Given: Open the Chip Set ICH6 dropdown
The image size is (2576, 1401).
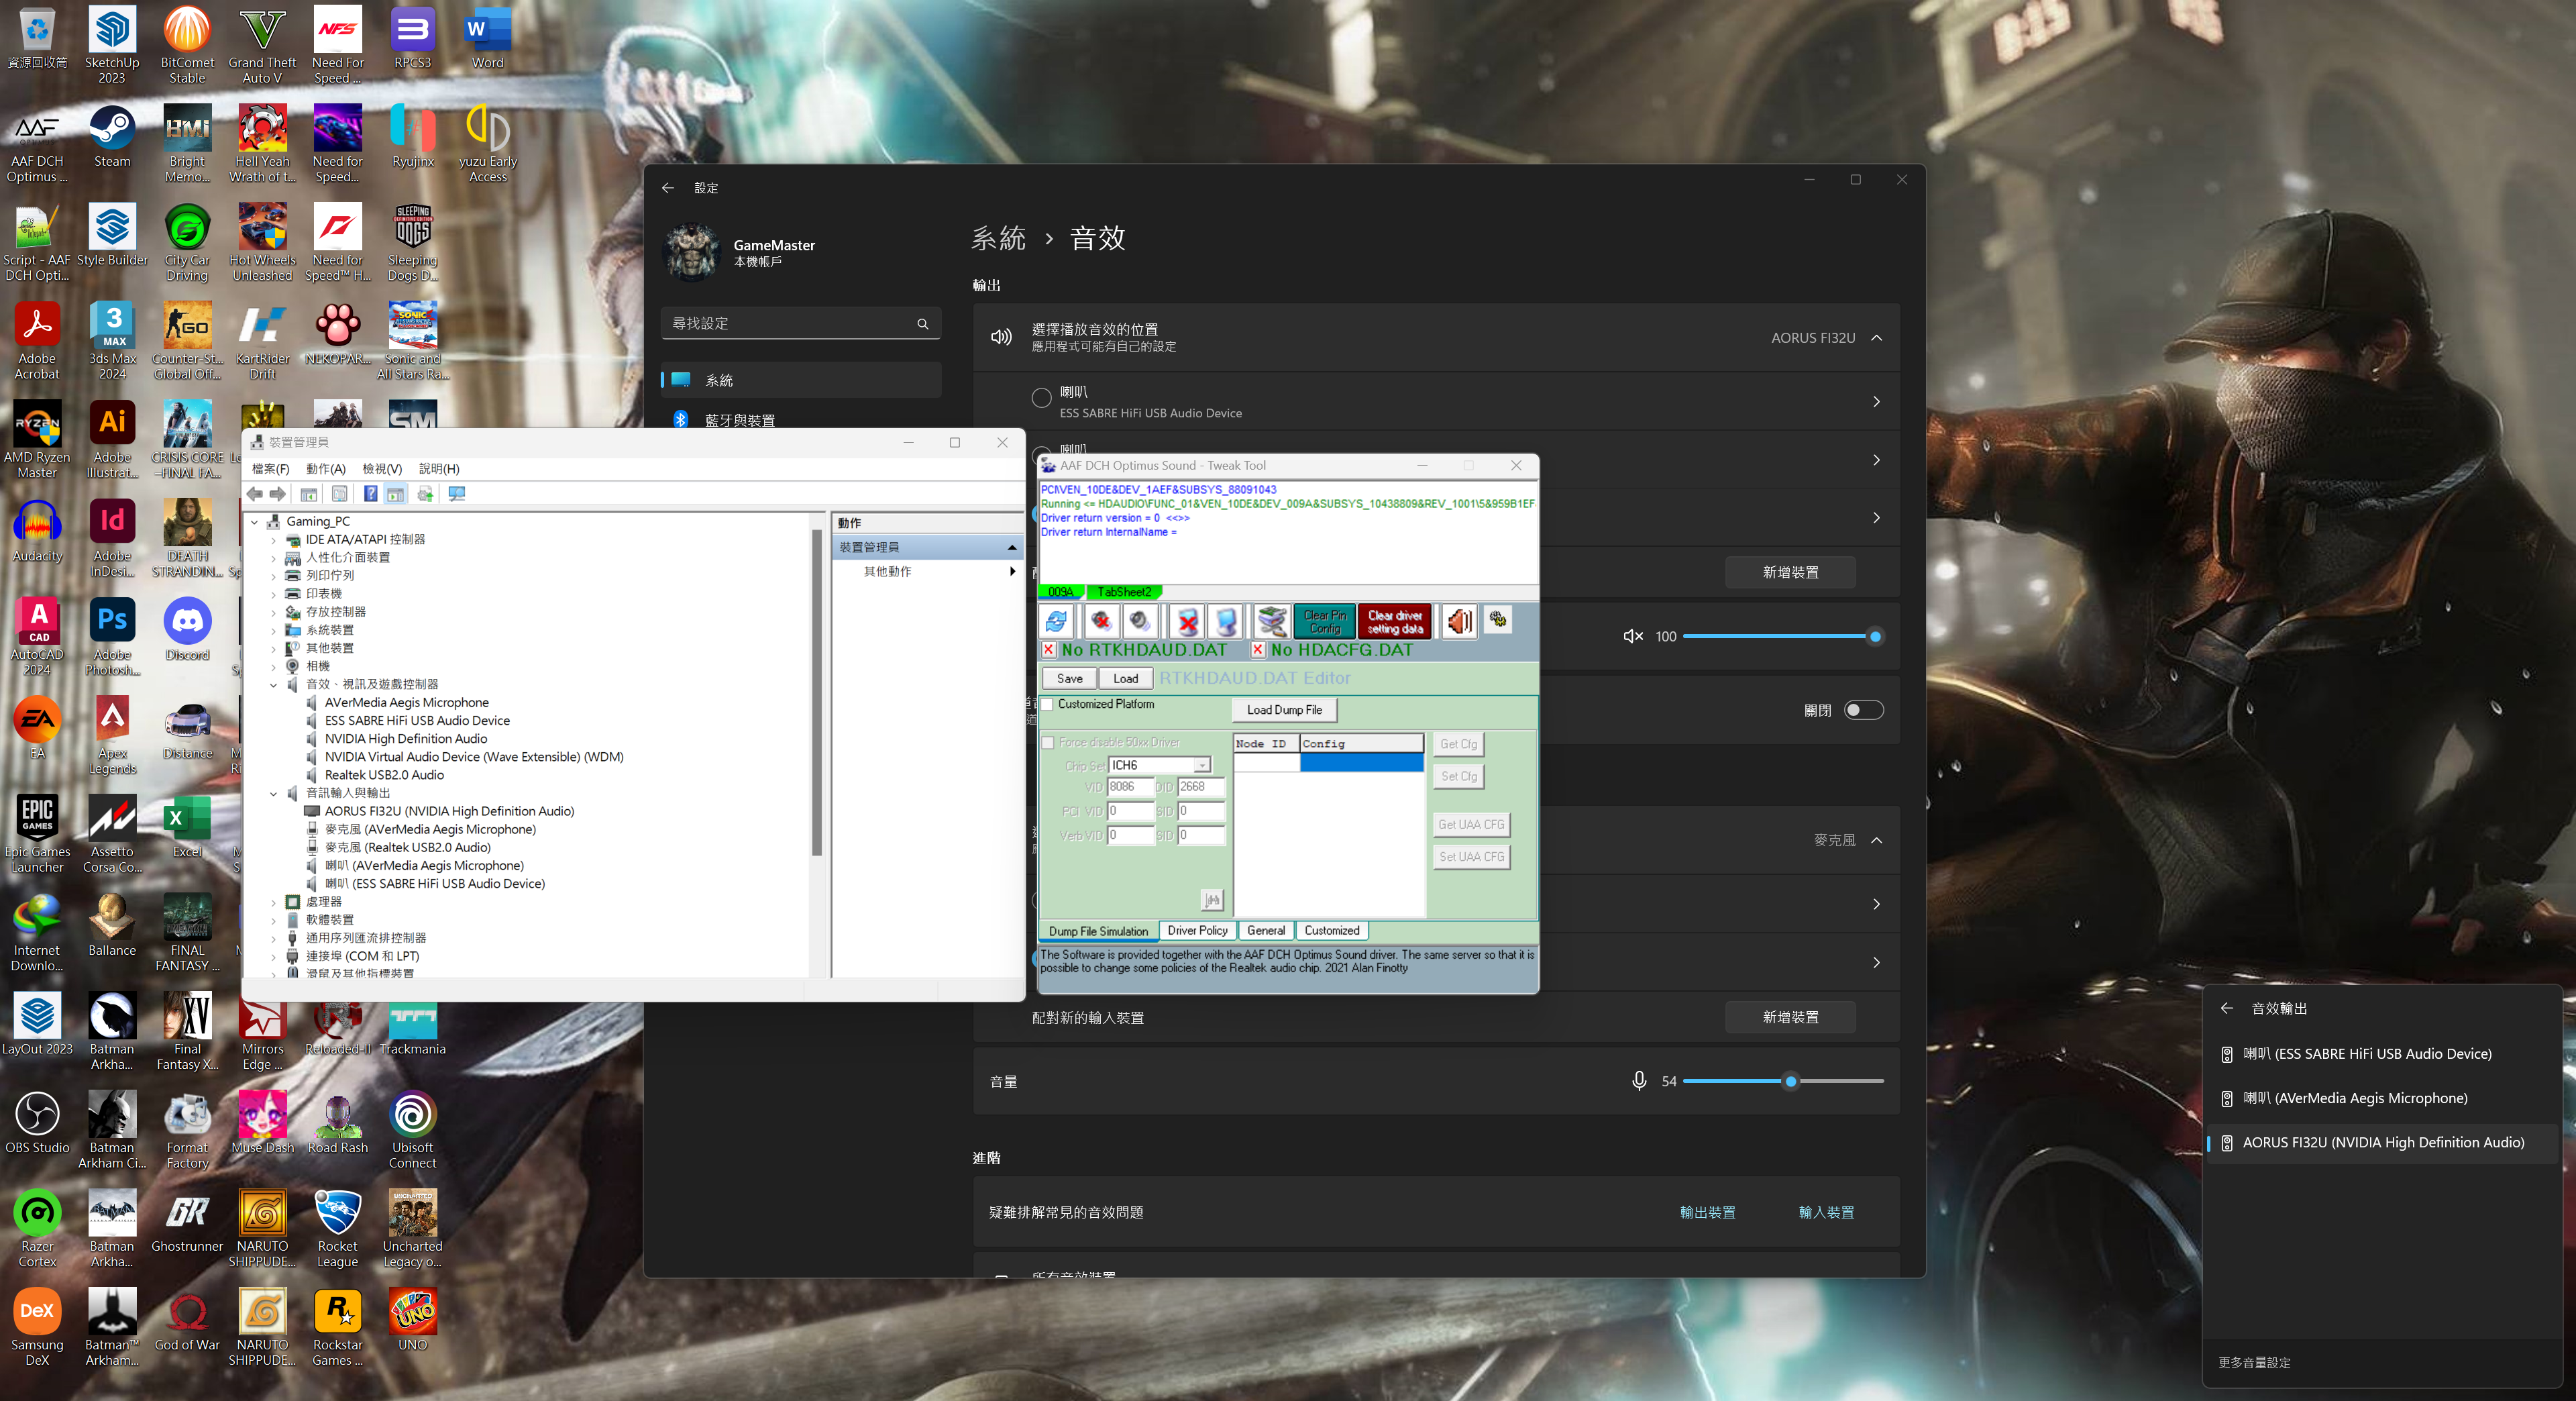Looking at the screenshot, I should (x=1202, y=765).
